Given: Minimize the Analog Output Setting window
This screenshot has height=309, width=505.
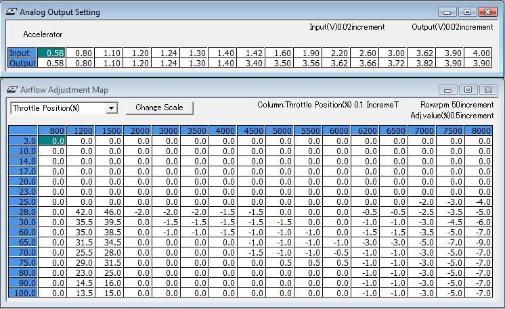Looking at the screenshot, I should (x=447, y=12).
